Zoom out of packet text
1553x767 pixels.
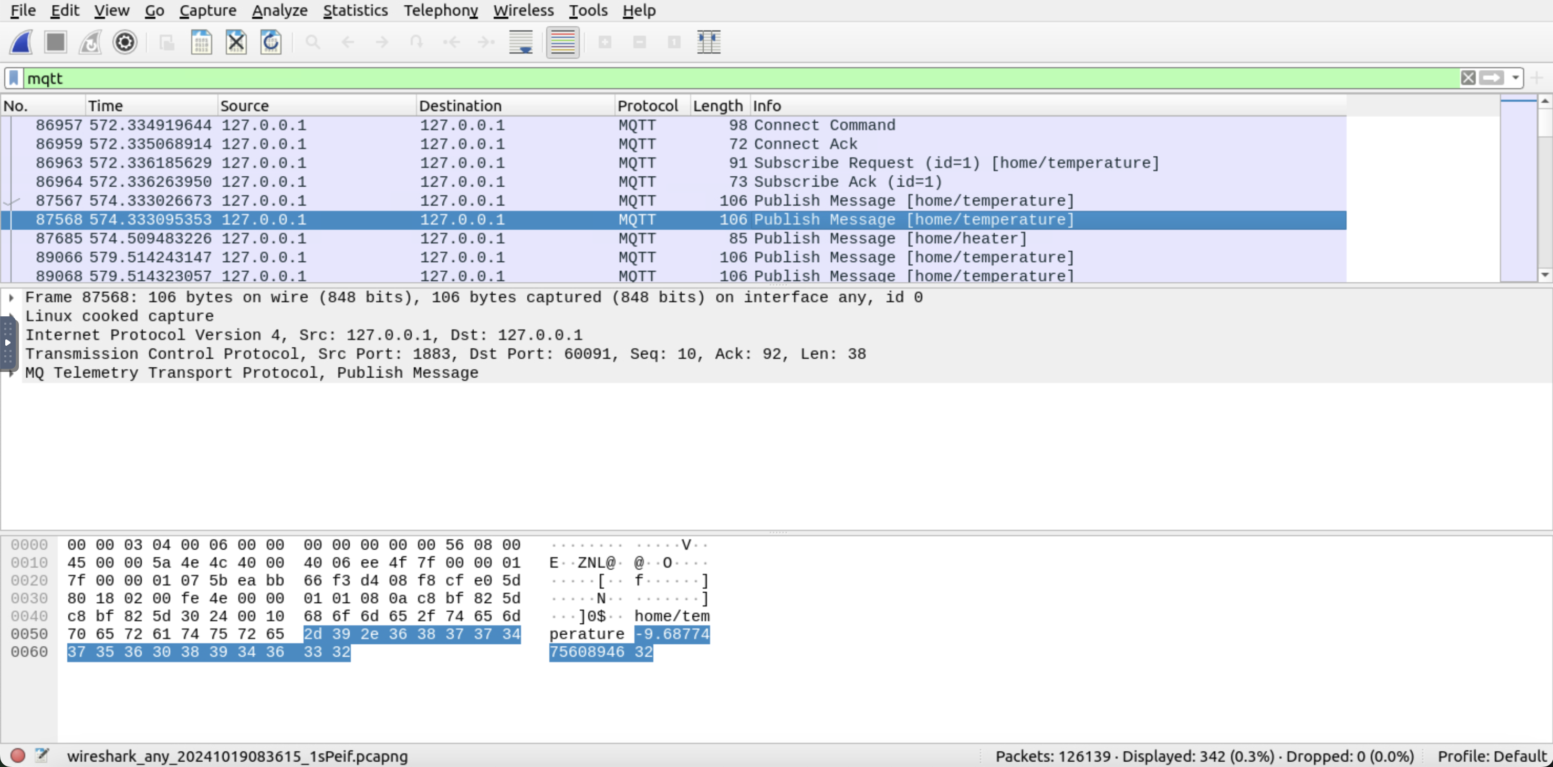pos(640,42)
